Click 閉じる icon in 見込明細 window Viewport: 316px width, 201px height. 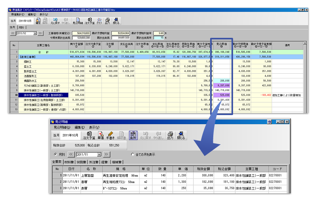coord(181,136)
